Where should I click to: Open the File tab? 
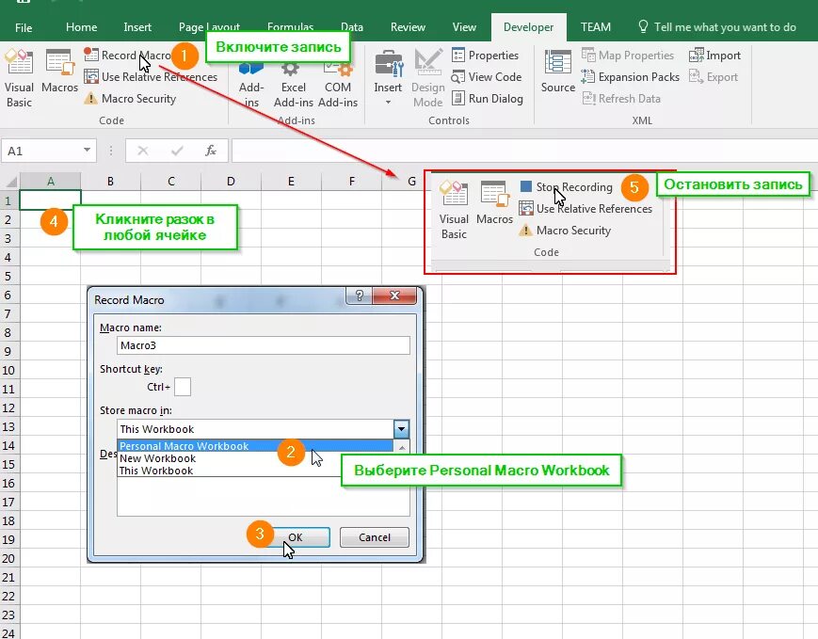click(x=24, y=27)
